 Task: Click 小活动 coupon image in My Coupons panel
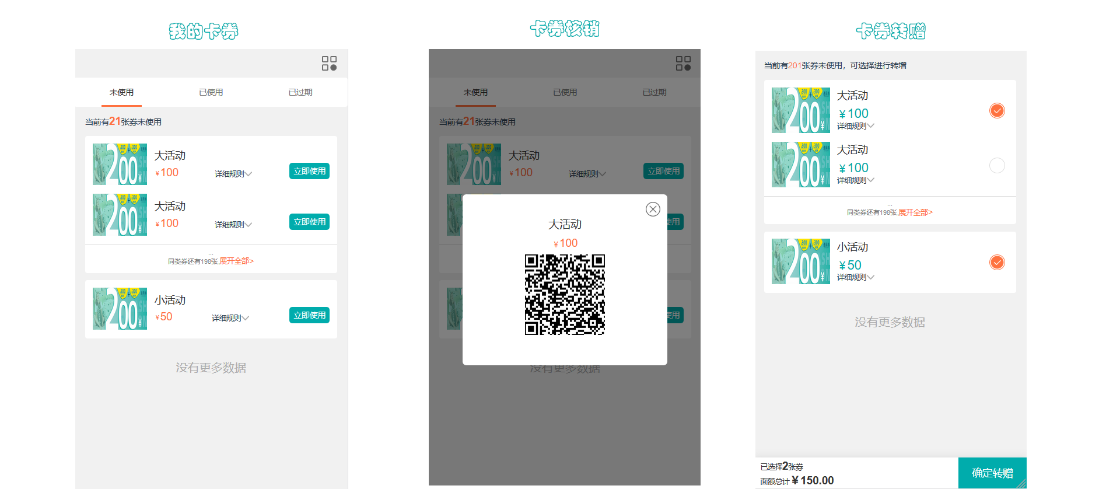coord(120,309)
